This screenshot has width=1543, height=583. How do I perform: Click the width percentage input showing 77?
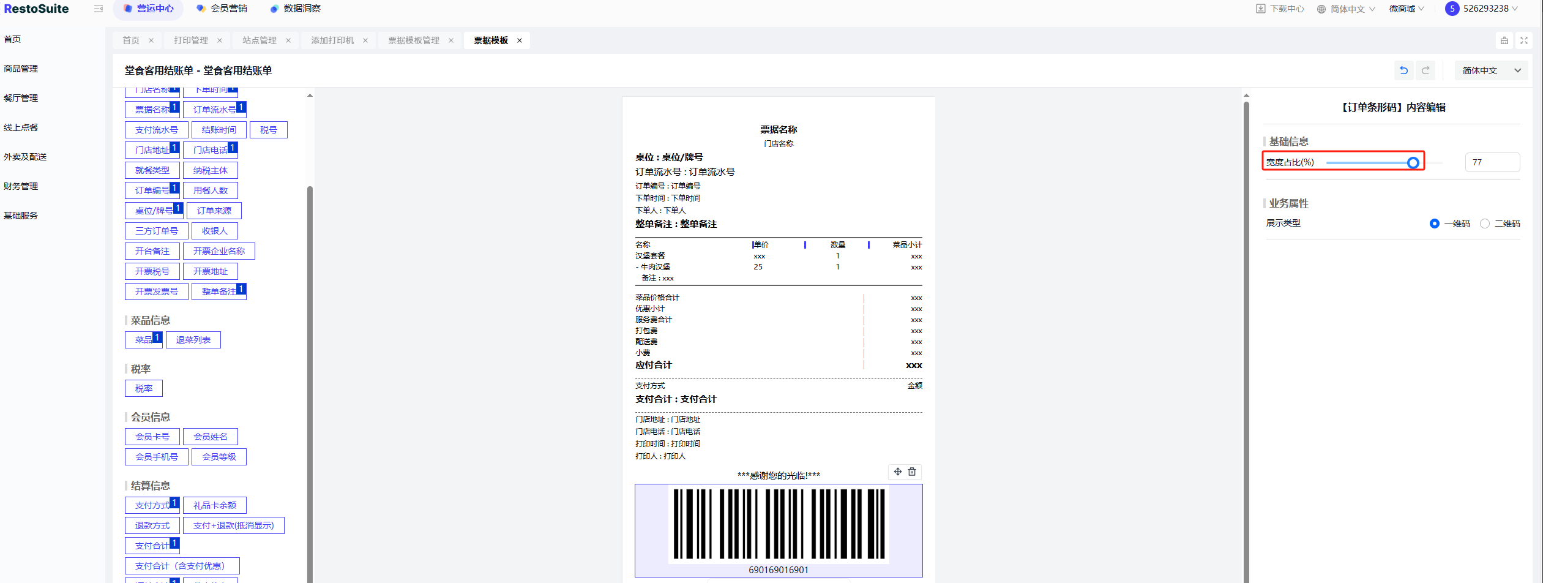tap(1492, 162)
